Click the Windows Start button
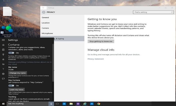 click(3, 104)
